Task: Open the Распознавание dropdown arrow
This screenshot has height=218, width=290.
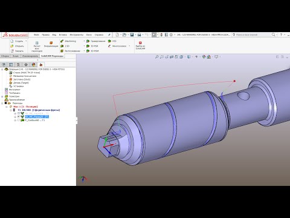Action: click(x=84, y=51)
